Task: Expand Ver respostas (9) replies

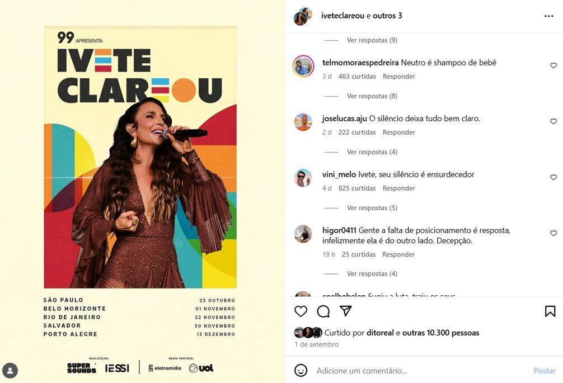Action: 372,40
